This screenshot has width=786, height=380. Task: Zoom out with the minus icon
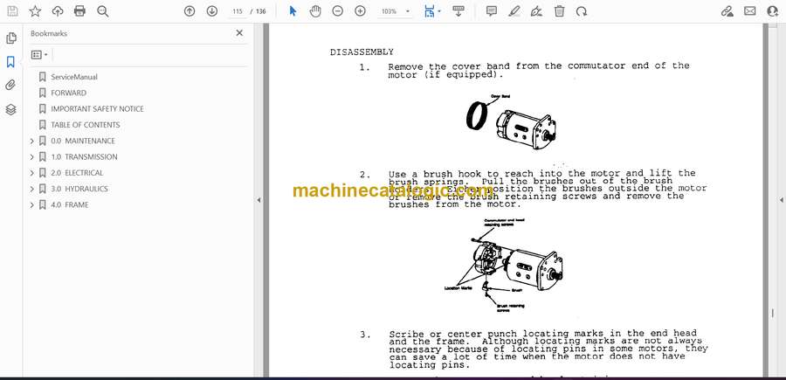coord(337,11)
